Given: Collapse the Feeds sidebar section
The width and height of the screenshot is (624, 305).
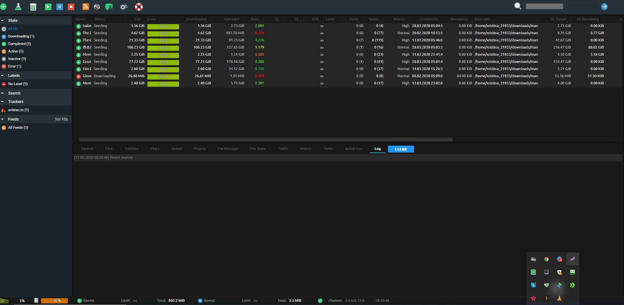Looking at the screenshot, I should [3, 119].
